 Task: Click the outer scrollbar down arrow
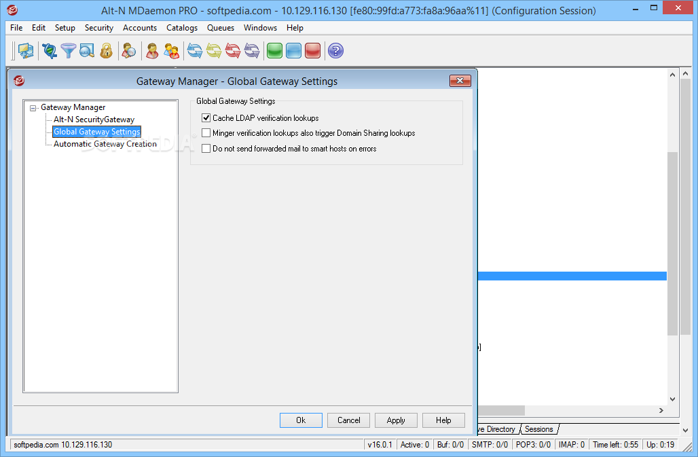(686, 431)
